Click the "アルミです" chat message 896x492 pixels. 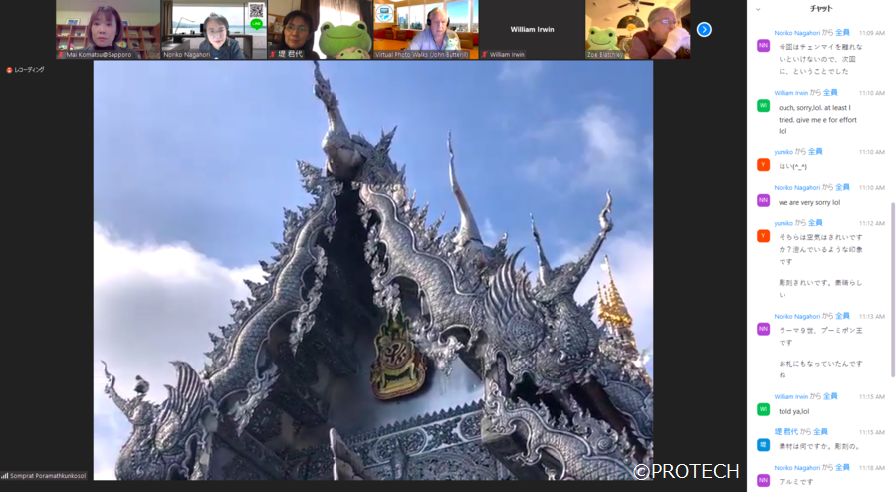pyautogui.click(x=795, y=481)
